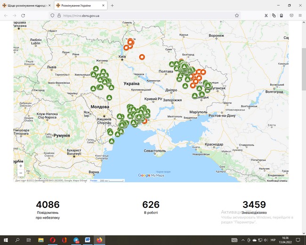Image resolution: width=306 pixels, height=245 pixels.
Task: Open the Google My Maps link
Action: click(x=151, y=175)
